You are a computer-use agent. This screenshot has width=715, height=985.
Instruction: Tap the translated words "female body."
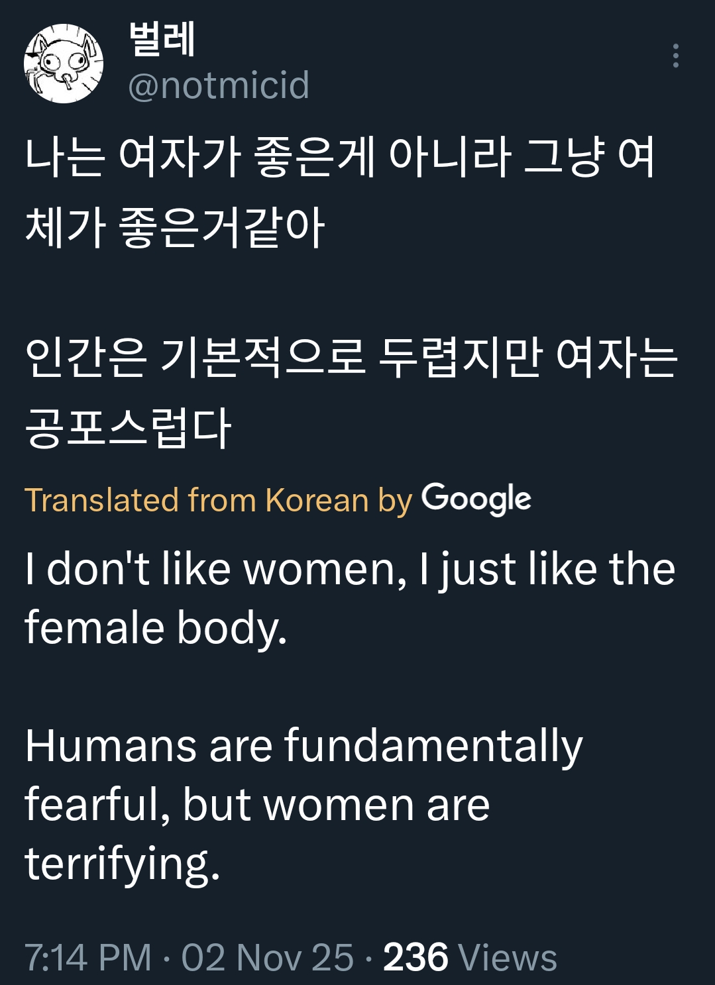click(x=156, y=627)
